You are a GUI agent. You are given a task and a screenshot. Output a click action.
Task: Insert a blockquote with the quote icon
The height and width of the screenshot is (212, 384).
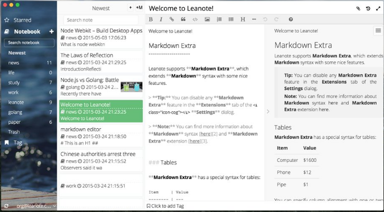[x=183, y=19]
